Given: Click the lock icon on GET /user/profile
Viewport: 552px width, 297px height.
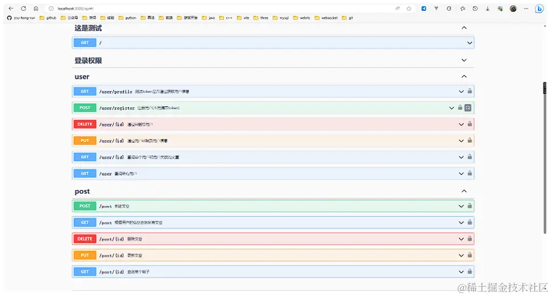Looking at the screenshot, I should coord(469,91).
